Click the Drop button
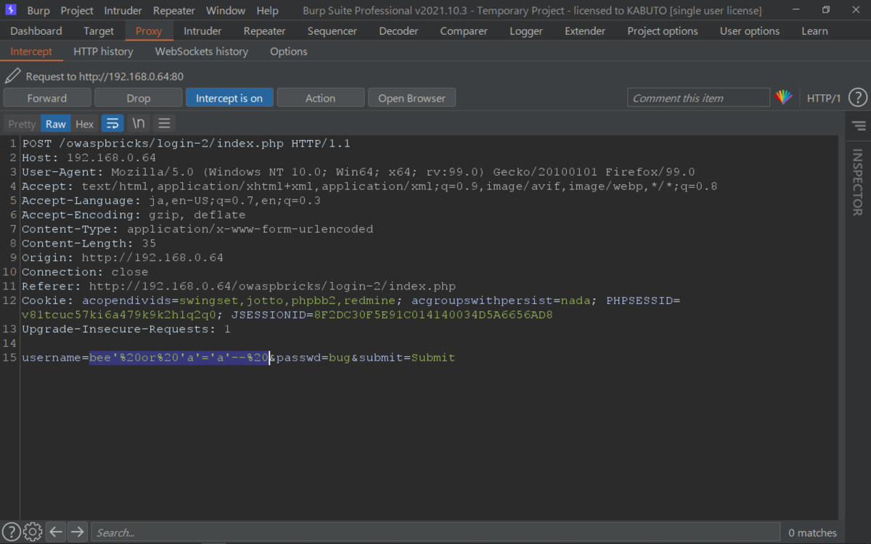Viewport: 871px width, 544px height. 139,98
